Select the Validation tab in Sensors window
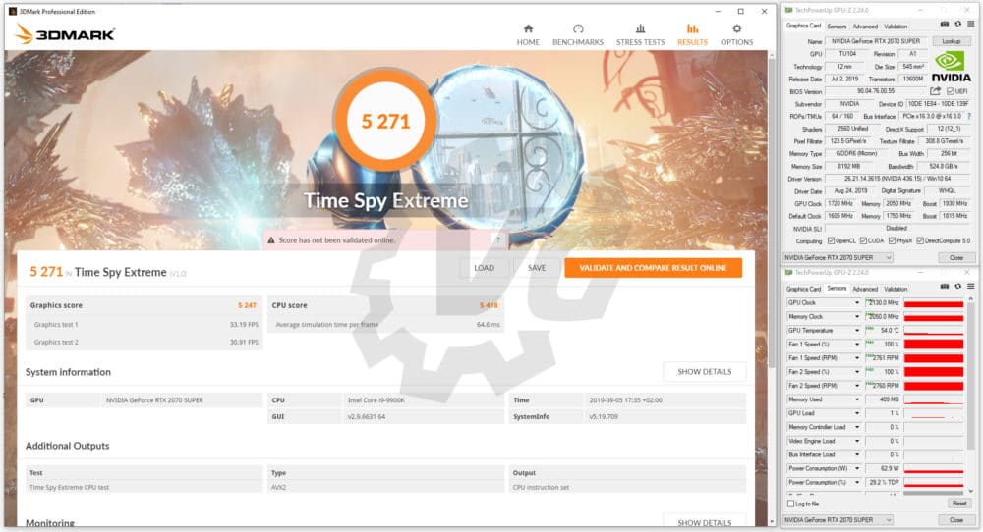983x532 pixels. (x=896, y=289)
